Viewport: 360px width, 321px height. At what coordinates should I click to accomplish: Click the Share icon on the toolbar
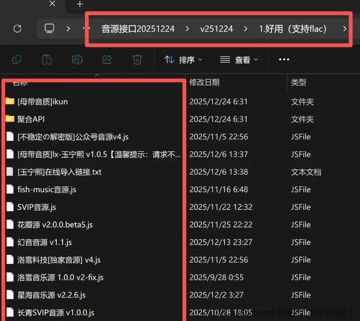106,59
